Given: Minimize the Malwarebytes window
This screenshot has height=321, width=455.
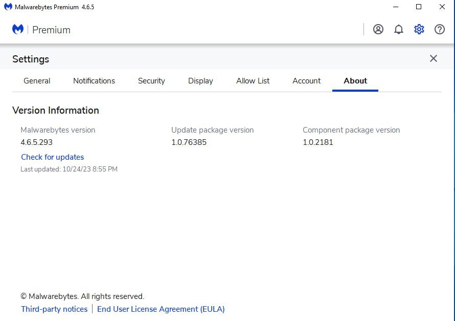Looking at the screenshot, I should coord(396,7).
